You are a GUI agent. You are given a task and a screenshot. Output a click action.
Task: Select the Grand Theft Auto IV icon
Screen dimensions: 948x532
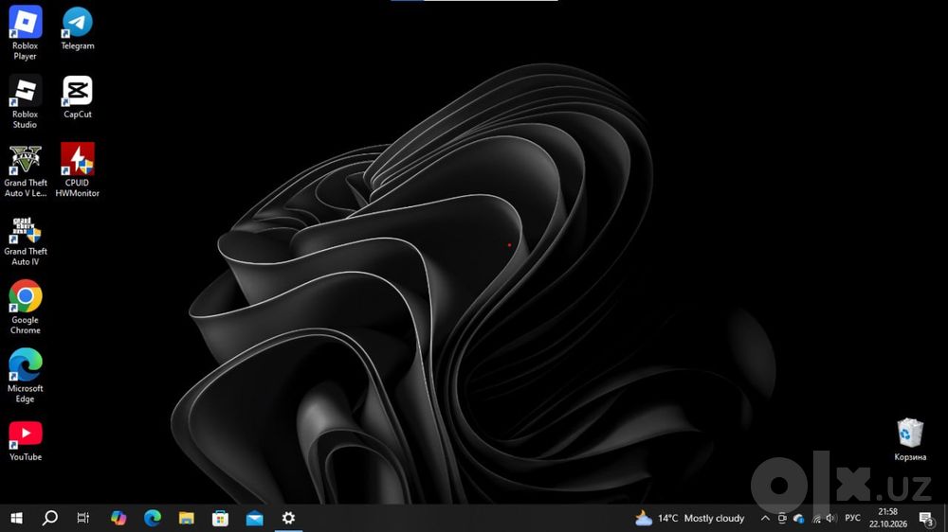click(26, 239)
